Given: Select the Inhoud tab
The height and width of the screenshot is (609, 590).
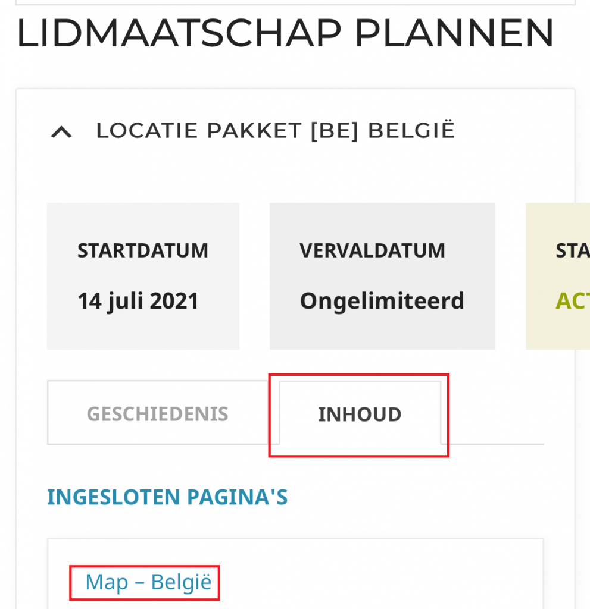Looking at the screenshot, I should pyautogui.click(x=360, y=415).
